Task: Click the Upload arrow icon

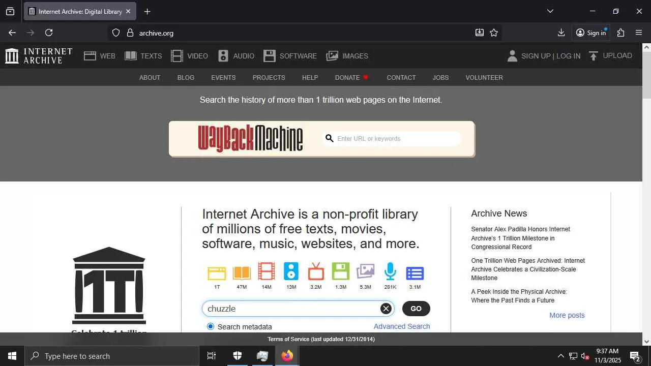Action: [594, 56]
